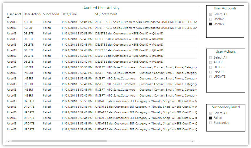Click the UPDATE row dated 3:52:49 PM

(x=101, y=129)
